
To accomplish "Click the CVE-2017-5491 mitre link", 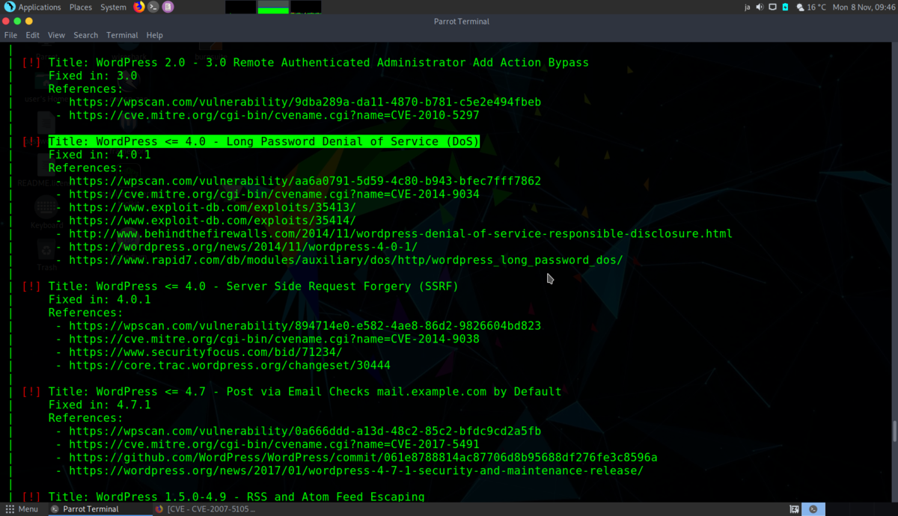I will (x=274, y=444).
